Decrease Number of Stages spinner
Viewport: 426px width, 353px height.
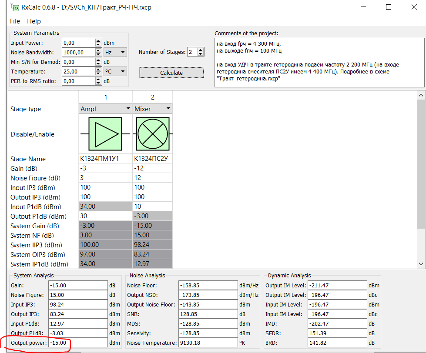tap(201, 54)
